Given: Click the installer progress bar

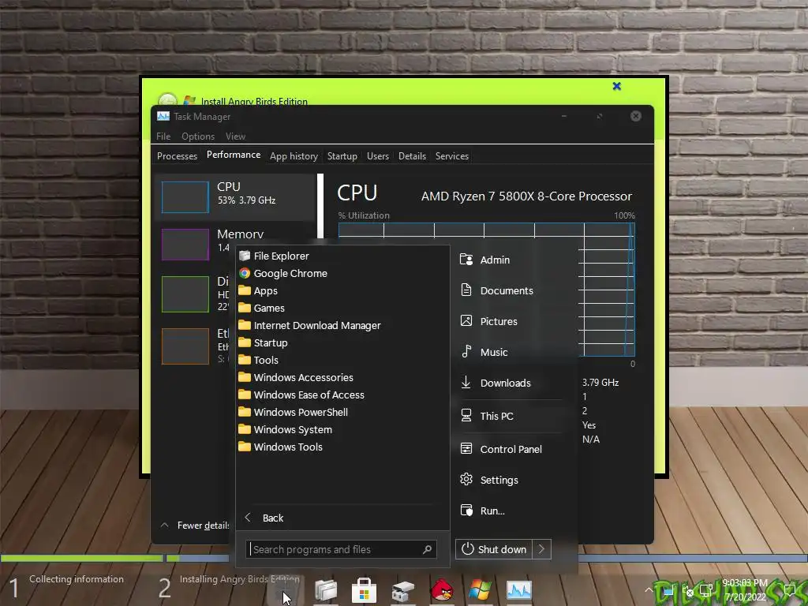Looking at the screenshot, I should point(403,558).
